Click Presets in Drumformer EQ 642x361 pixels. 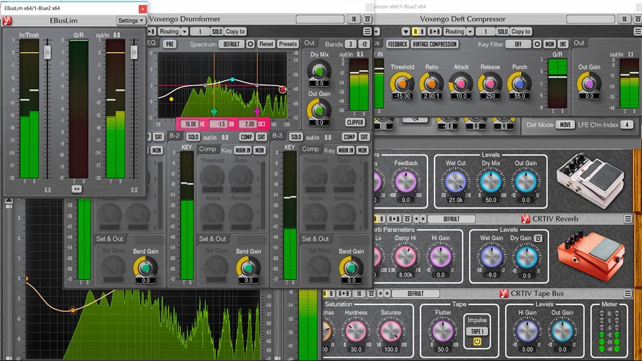point(288,44)
